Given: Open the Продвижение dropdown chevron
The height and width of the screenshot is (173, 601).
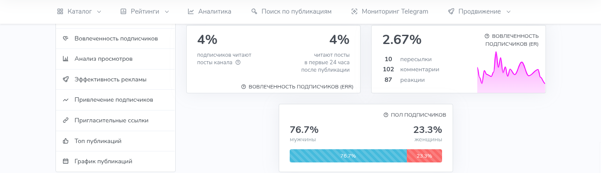Looking at the screenshot, I should pyautogui.click(x=509, y=12).
